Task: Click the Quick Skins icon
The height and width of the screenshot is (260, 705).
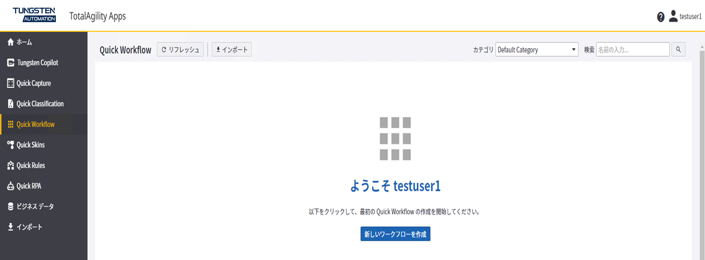Action: [x=10, y=145]
